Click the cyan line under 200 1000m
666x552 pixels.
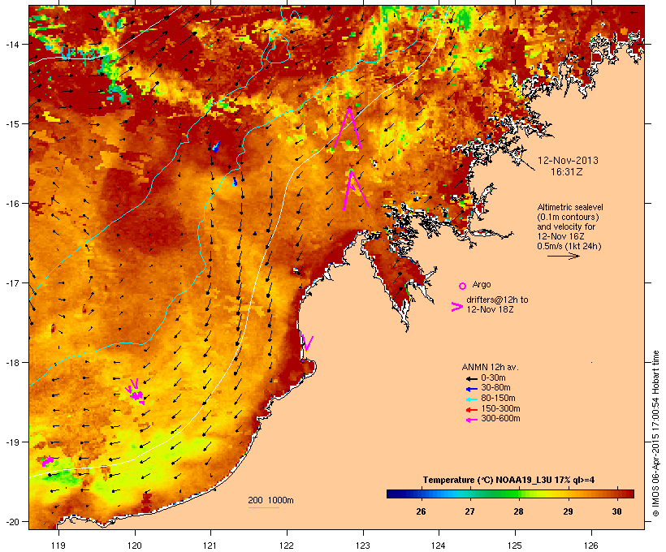(264, 507)
